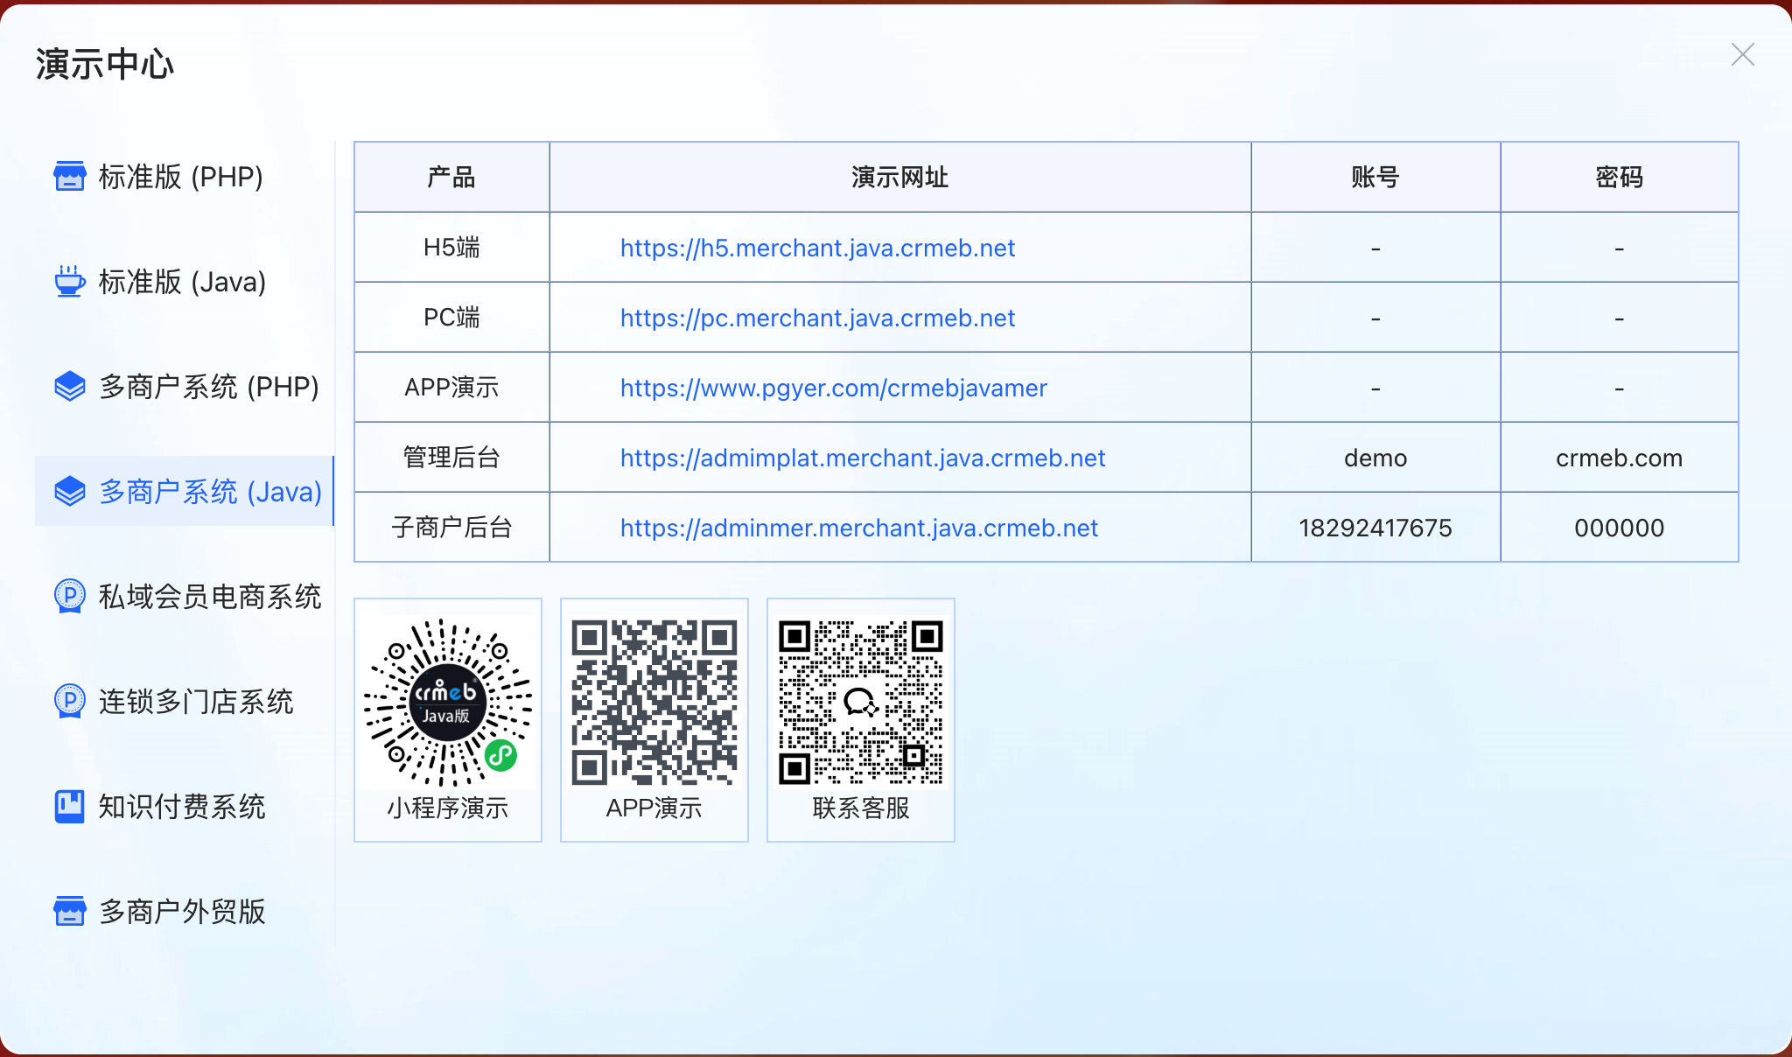Select the 多商户系统 (PHP) tab

click(185, 386)
